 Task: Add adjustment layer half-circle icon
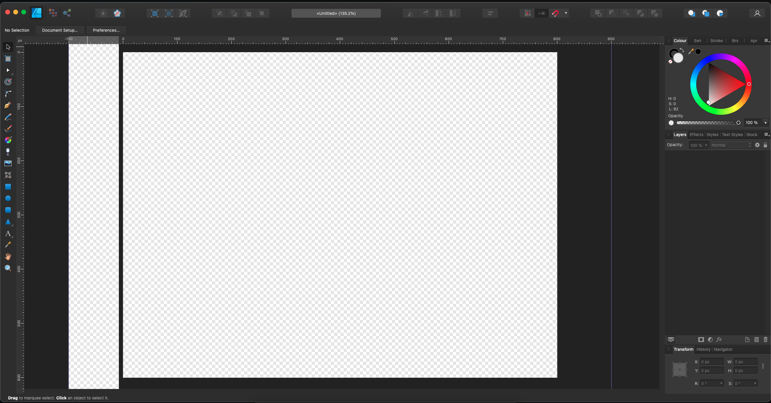(710, 340)
